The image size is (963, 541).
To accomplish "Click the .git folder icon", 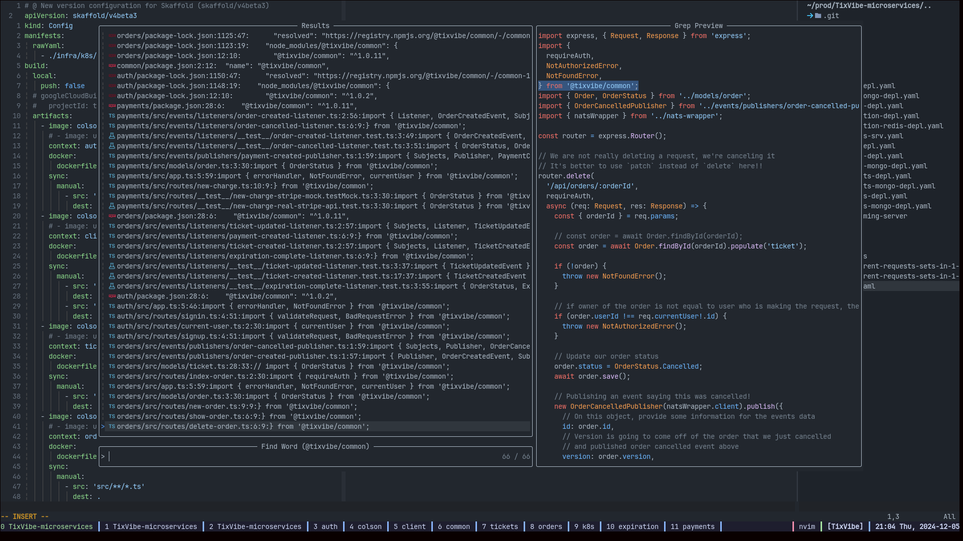I will pos(818,16).
